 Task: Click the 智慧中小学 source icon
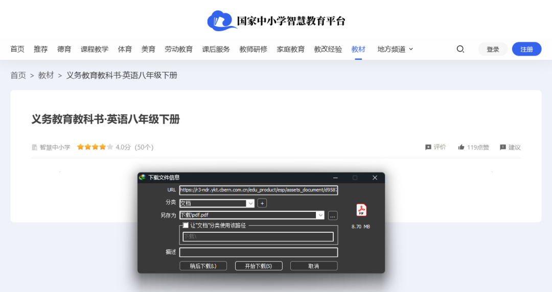click(x=35, y=148)
